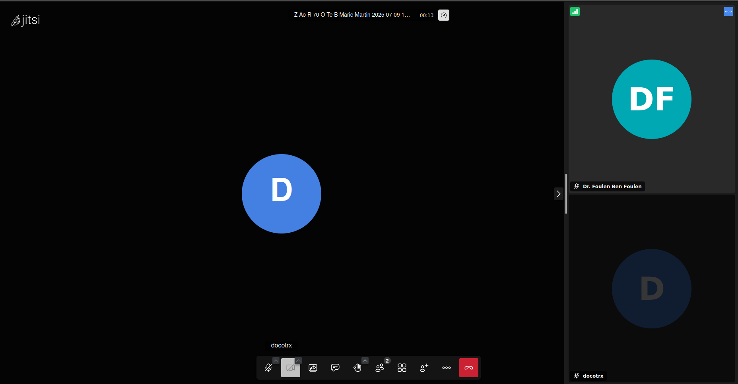Open the chat panel

[x=335, y=368]
